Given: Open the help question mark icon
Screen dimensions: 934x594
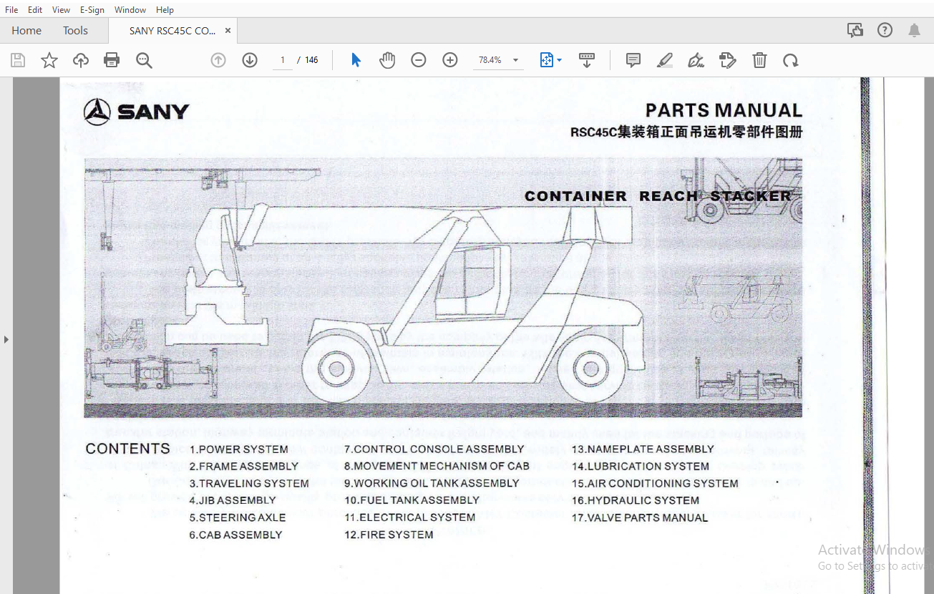Looking at the screenshot, I should pyautogui.click(x=885, y=30).
